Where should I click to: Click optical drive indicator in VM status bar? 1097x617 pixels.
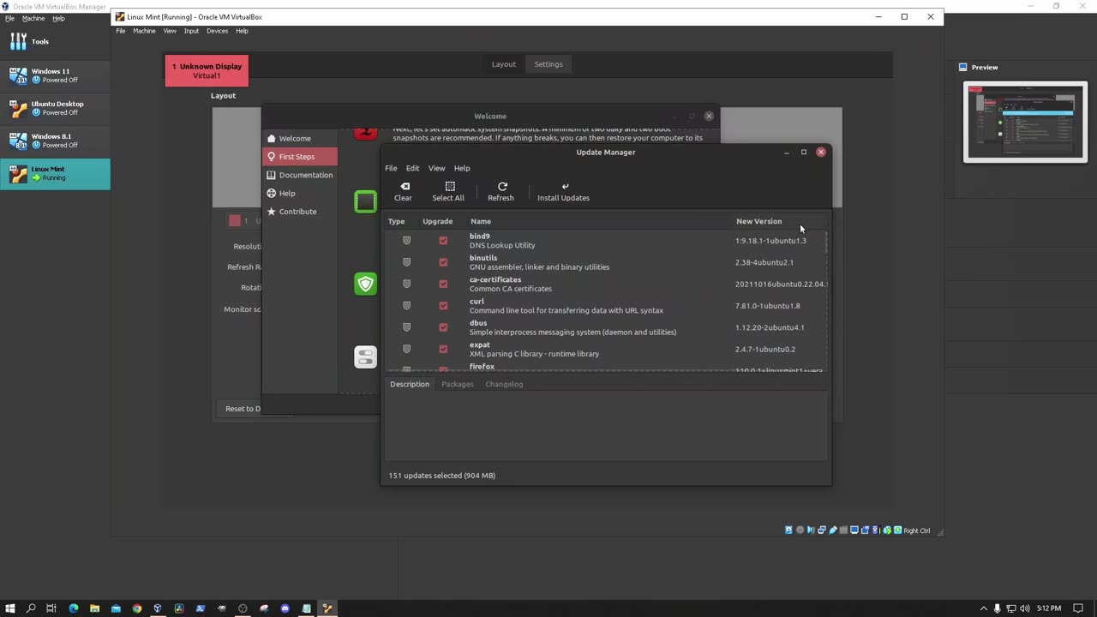click(x=800, y=530)
